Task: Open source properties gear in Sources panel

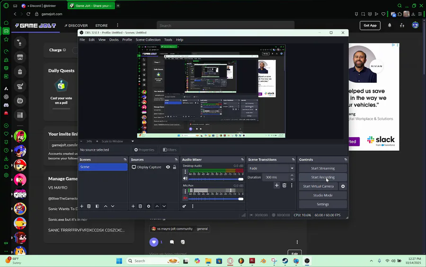Action: [149, 206]
